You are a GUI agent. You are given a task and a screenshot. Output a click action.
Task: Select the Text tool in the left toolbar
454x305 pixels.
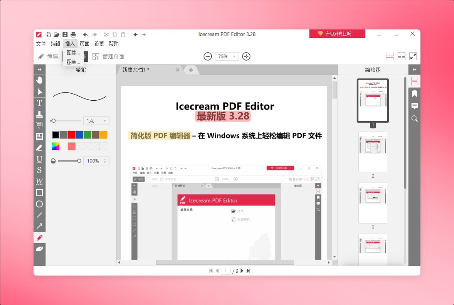(x=39, y=103)
